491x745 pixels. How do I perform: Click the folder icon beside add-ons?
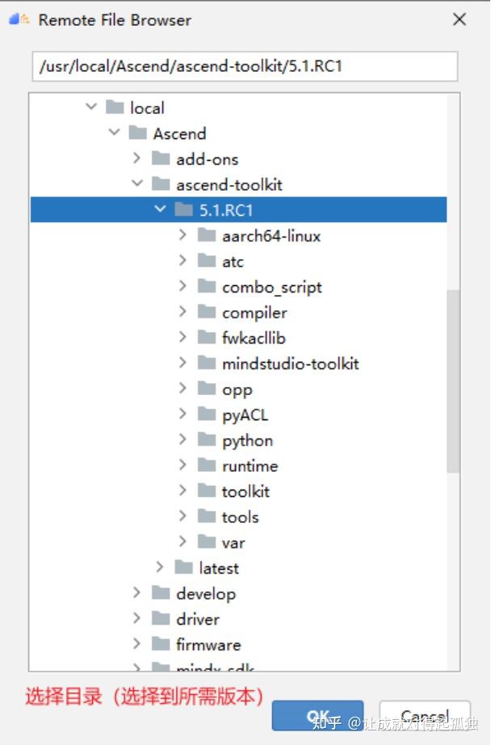point(161,159)
